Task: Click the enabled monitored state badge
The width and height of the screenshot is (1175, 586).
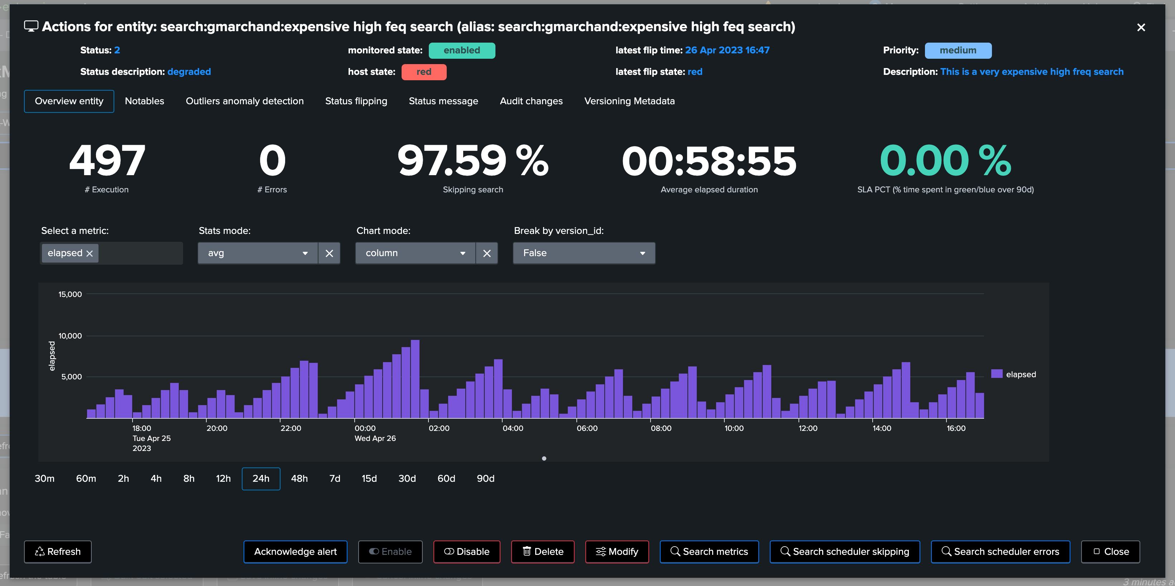Action: 462,51
